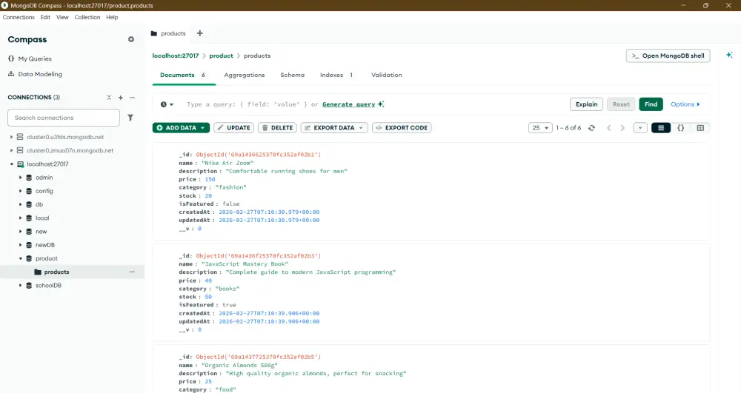This screenshot has width=741, height=393.
Task: Open Help menu
Action: point(112,17)
